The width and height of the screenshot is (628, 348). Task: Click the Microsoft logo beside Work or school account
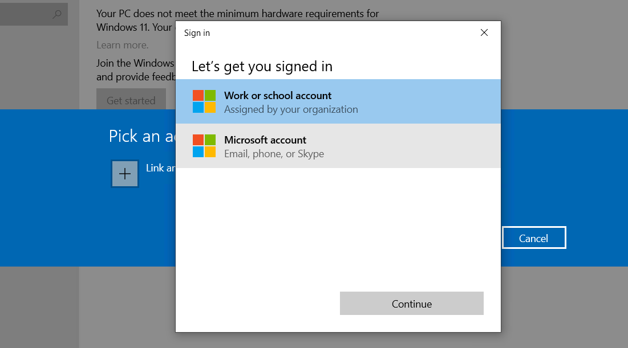[204, 101]
